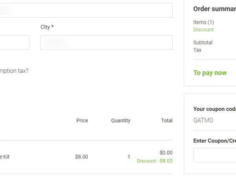This screenshot has width=236, height=177.
Task: Click the Total column header
Action: pyautogui.click(x=167, y=120)
